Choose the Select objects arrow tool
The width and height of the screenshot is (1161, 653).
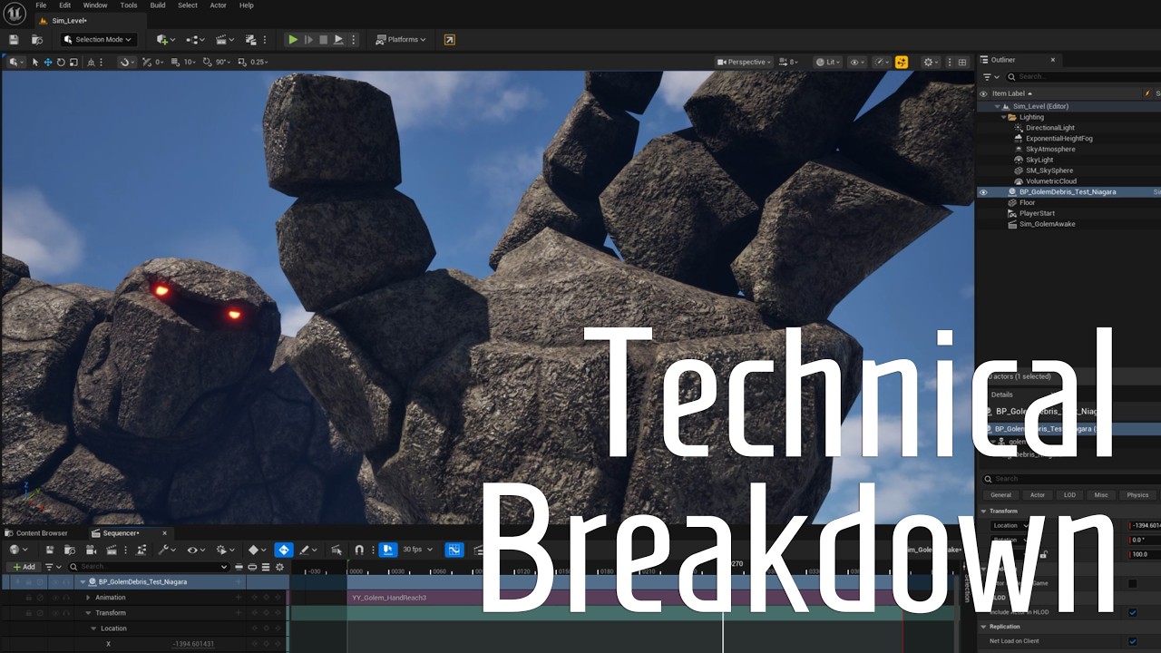pos(35,63)
